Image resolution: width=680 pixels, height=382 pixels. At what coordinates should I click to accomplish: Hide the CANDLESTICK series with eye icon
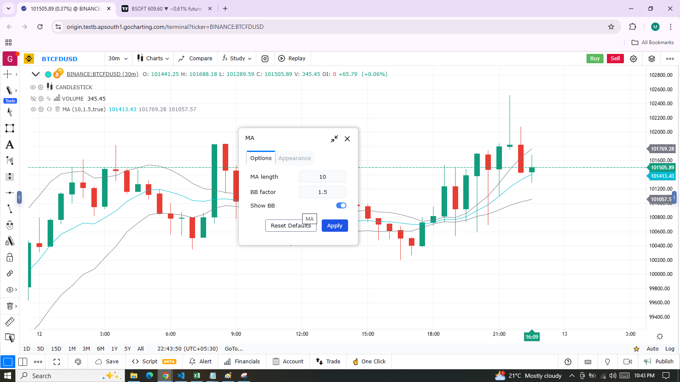coord(33,87)
